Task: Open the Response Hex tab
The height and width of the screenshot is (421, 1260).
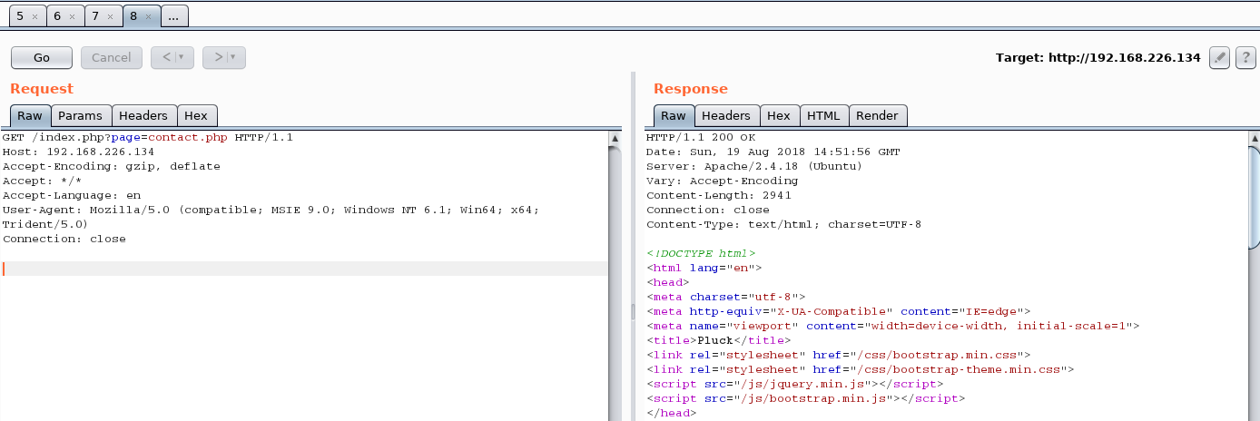Action: (779, 115)
